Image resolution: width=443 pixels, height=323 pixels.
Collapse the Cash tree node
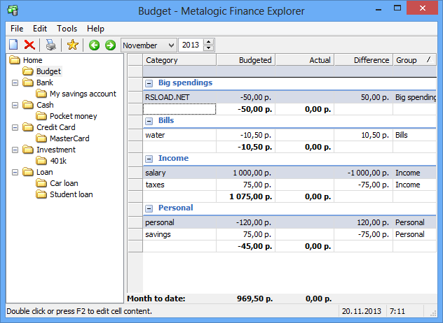pos(15,105)
